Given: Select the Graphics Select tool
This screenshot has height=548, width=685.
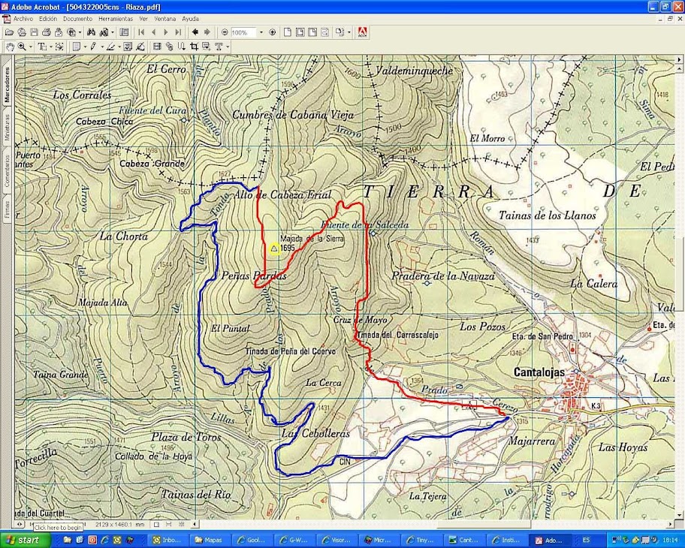Looking at the screenshot, I should point(59,47).
